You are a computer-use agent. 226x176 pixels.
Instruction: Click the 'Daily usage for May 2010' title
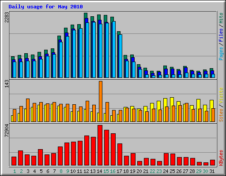45,7
